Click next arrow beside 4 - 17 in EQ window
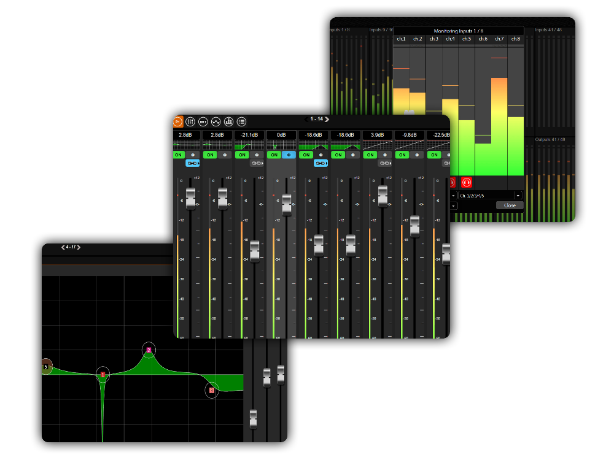Viewport: 614px width, 460px height. (79, 247)
